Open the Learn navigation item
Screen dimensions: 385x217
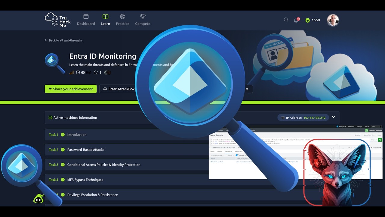(x=105, y=20)
